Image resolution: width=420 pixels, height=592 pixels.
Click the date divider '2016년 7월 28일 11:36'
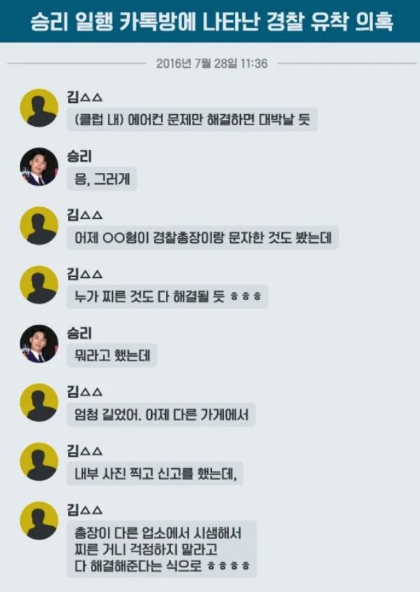212,63
